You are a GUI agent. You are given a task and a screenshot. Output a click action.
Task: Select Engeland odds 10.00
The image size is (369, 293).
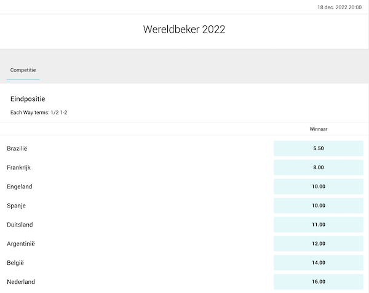319,187
